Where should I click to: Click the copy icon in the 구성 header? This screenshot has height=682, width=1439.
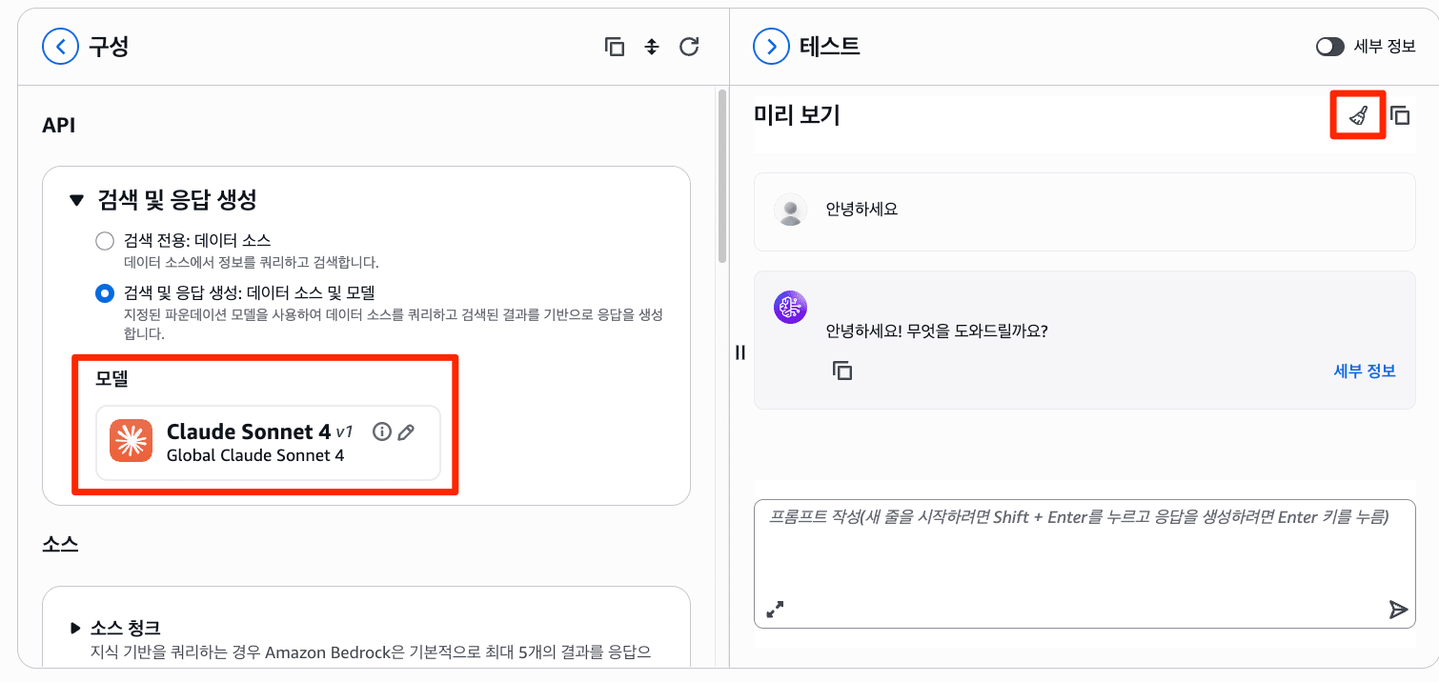coord(615,47)
